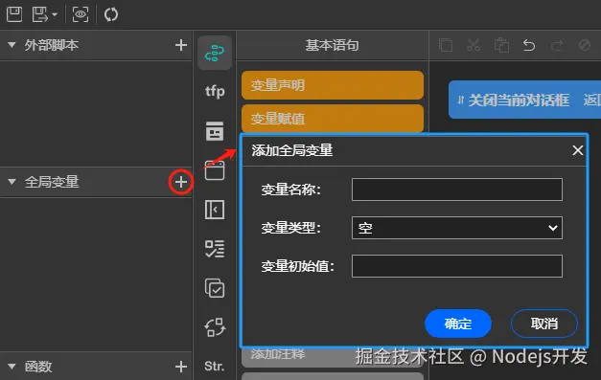Screen dimensions: 601x380
Task: Click the paste icon in editor toolbar
Action: (x=501, y=45)
